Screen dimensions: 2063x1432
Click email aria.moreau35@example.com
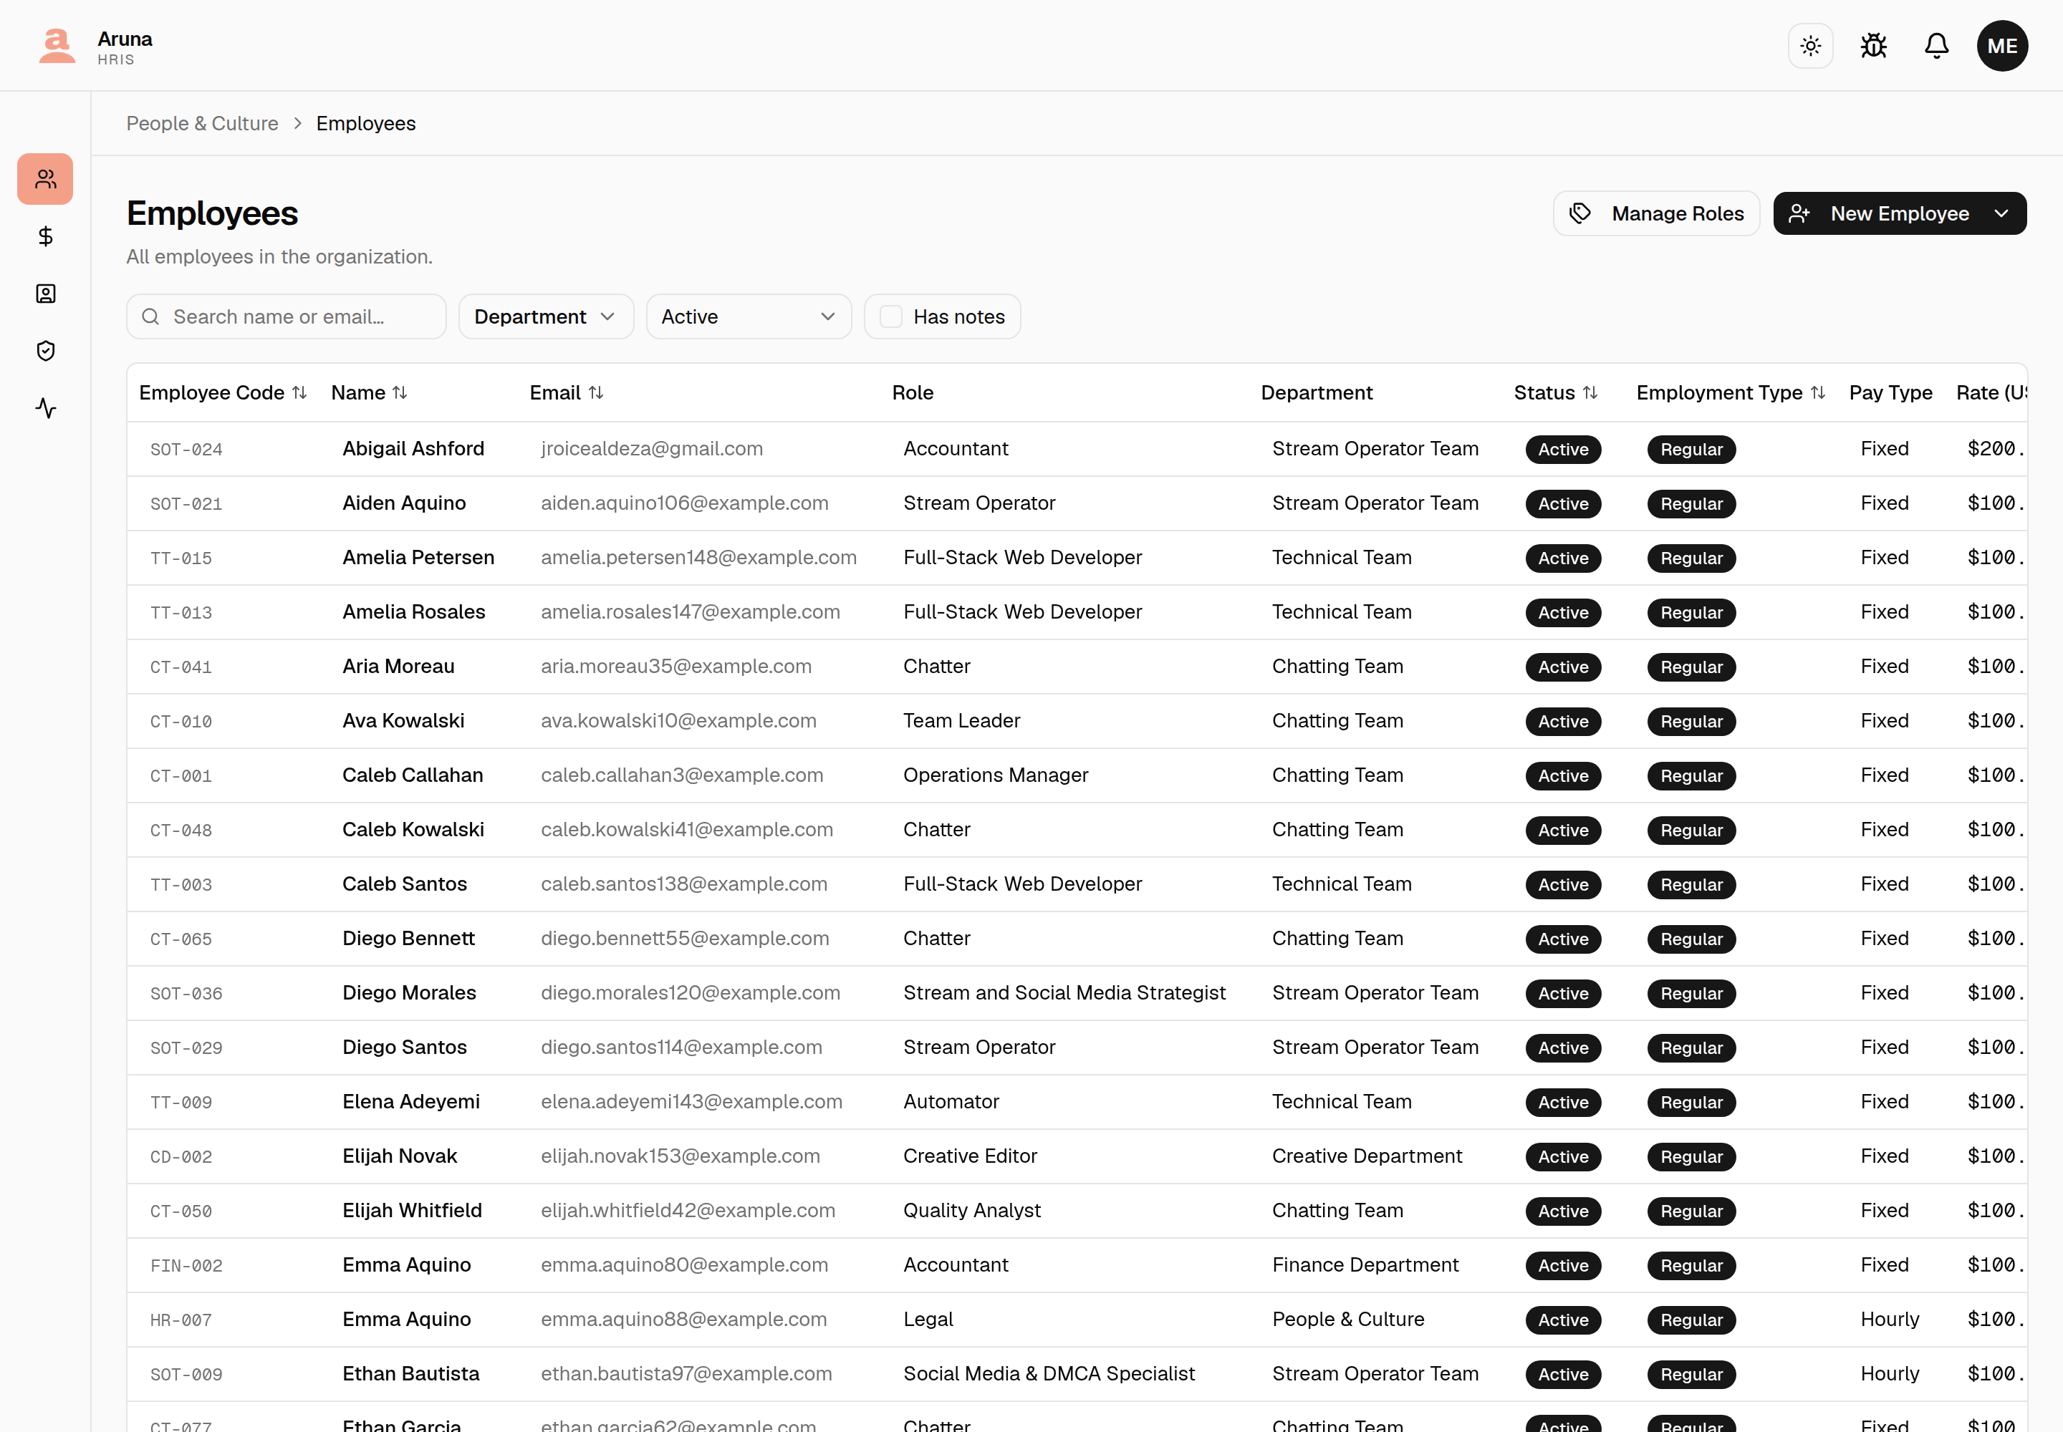pyautogui.click(x=676, y=667)
